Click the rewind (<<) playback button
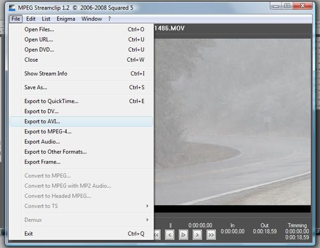The image size is (320, 248). 157,235
